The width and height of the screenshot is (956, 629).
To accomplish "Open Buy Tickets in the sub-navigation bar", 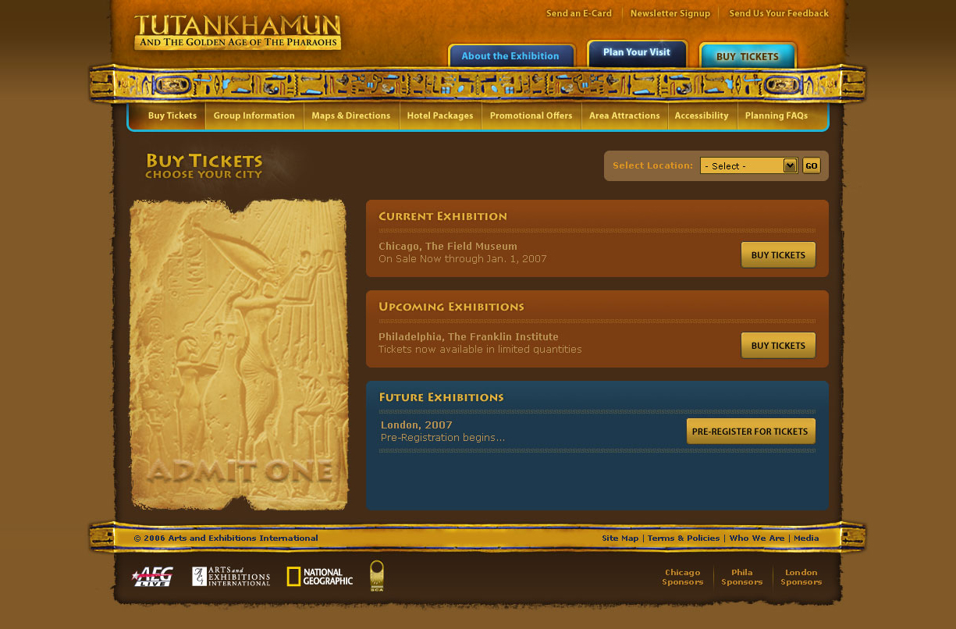I will click(x=172, y=115).
